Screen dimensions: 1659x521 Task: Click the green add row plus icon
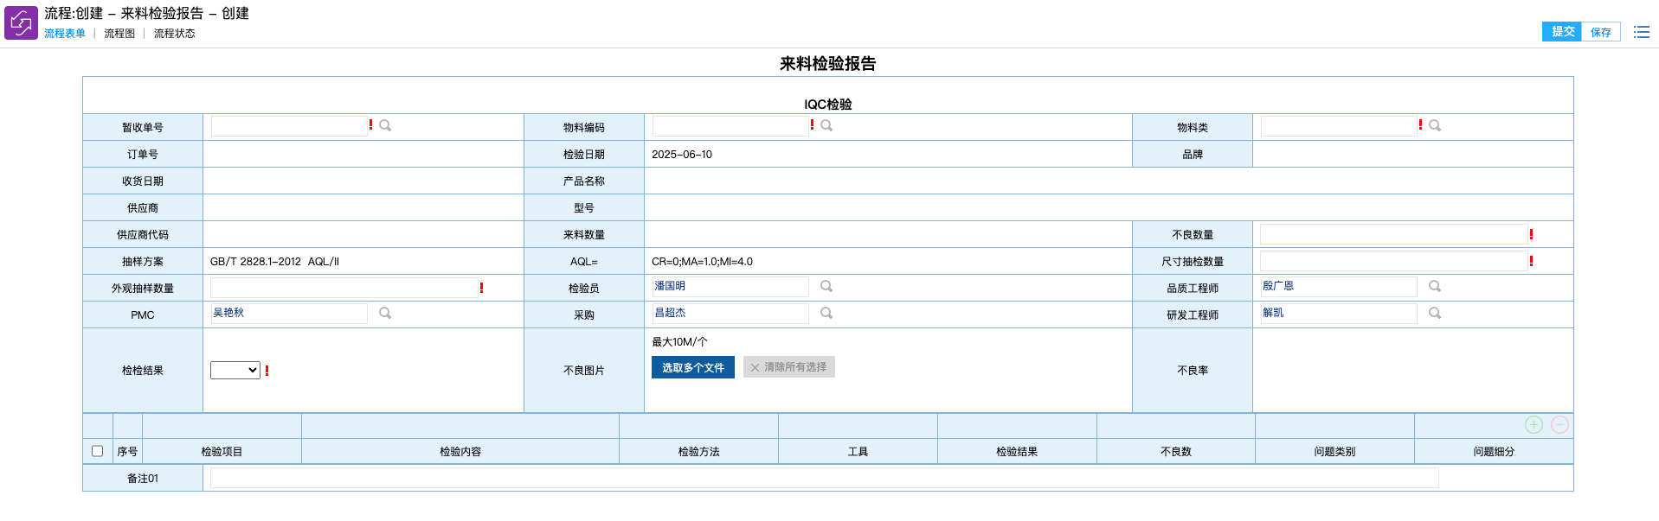1534,425
